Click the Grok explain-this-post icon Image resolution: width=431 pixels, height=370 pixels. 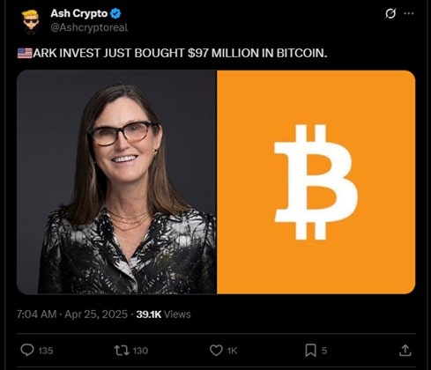[x=390, y=13]
